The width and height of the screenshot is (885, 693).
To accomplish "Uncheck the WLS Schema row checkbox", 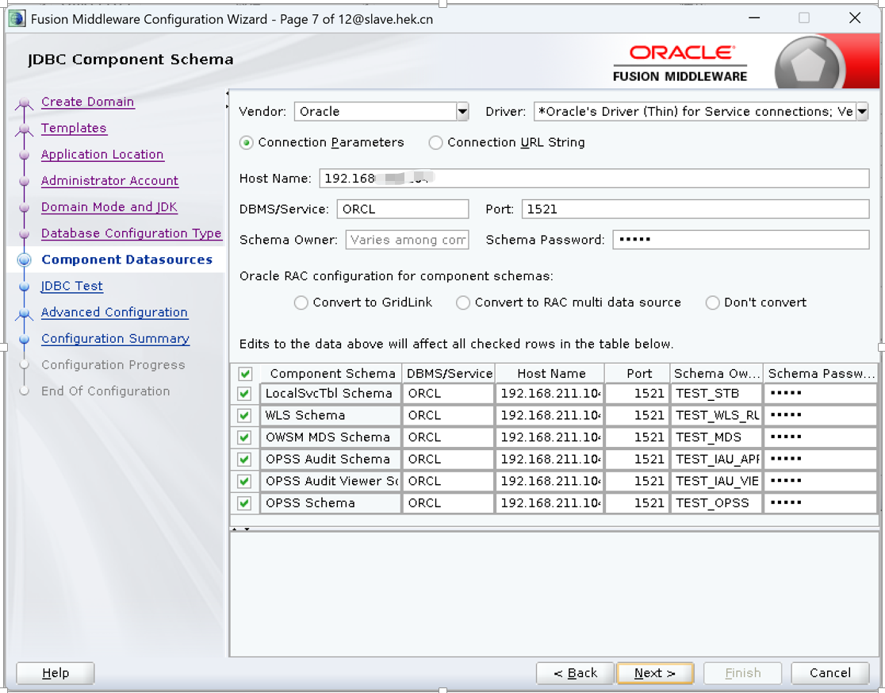I will [x=244, y=416].
